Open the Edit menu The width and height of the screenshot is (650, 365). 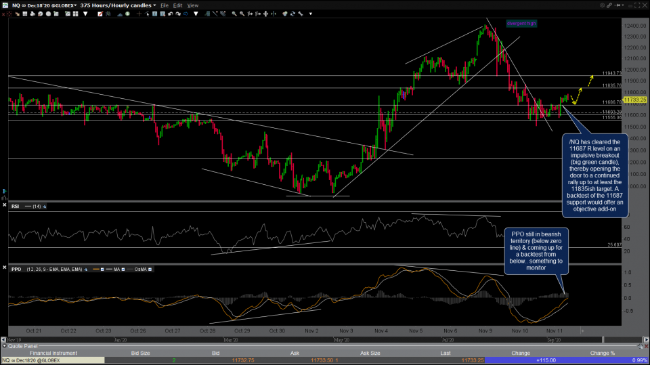click(x=178, y=5)
